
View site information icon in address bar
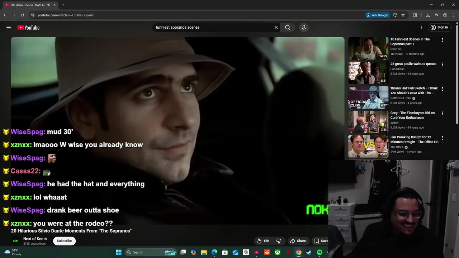tap(33, 15)
